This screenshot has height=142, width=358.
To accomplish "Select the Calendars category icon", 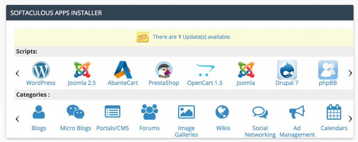I will pyautogui.click(x=334, y=112).
